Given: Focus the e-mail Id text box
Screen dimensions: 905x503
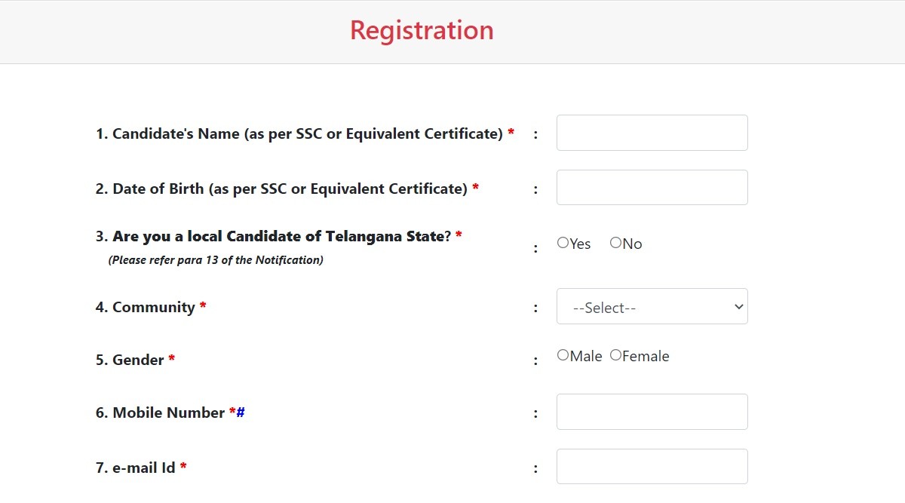Looking at the screenshot, I should [652, 467].
